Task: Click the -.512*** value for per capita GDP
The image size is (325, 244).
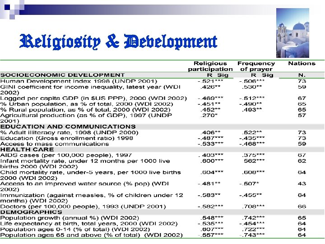Action: [x=252, y=99]
